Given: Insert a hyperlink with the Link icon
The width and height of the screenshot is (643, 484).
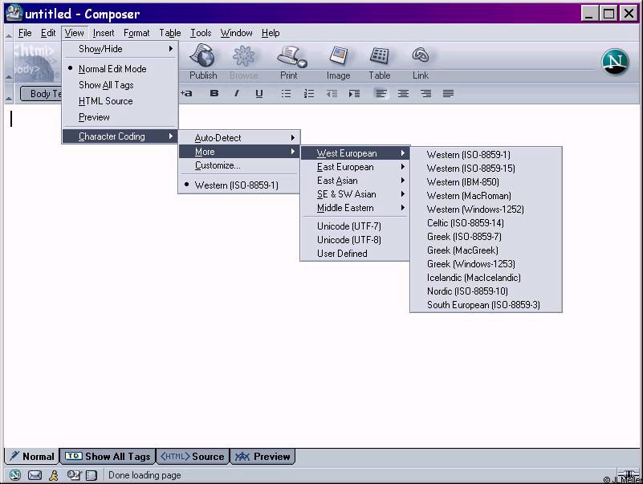Looking at the screenshot, I should tap(421, 55).
